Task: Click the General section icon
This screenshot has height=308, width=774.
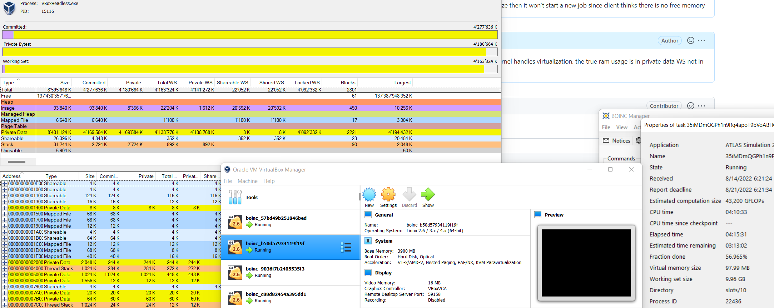Action: click(x=368, y=215)
